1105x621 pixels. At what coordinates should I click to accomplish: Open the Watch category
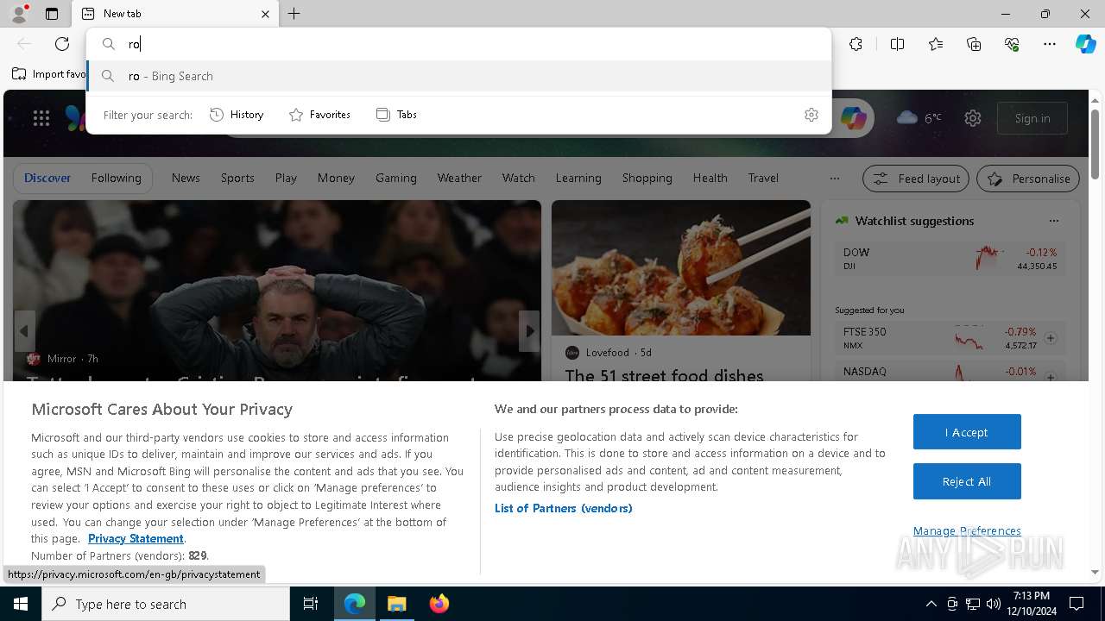tap(519, 178)
